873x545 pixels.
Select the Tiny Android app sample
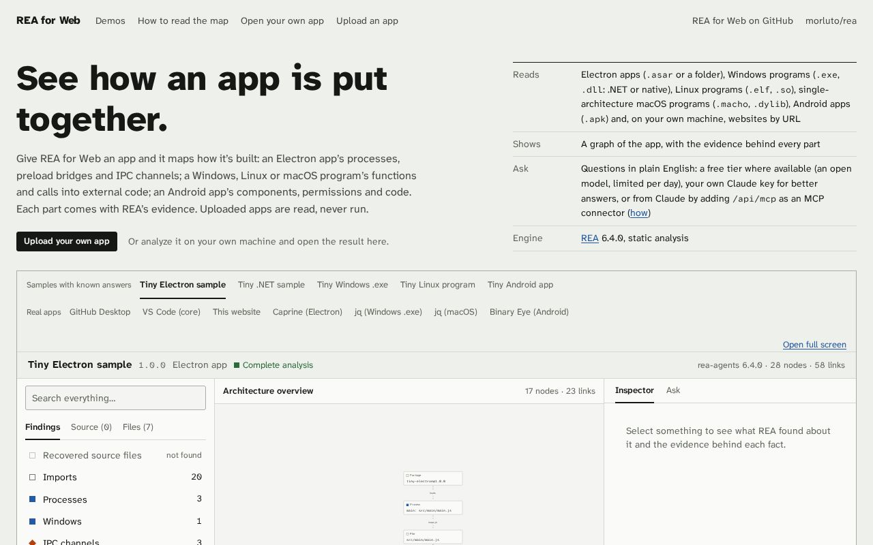point(520,285)
